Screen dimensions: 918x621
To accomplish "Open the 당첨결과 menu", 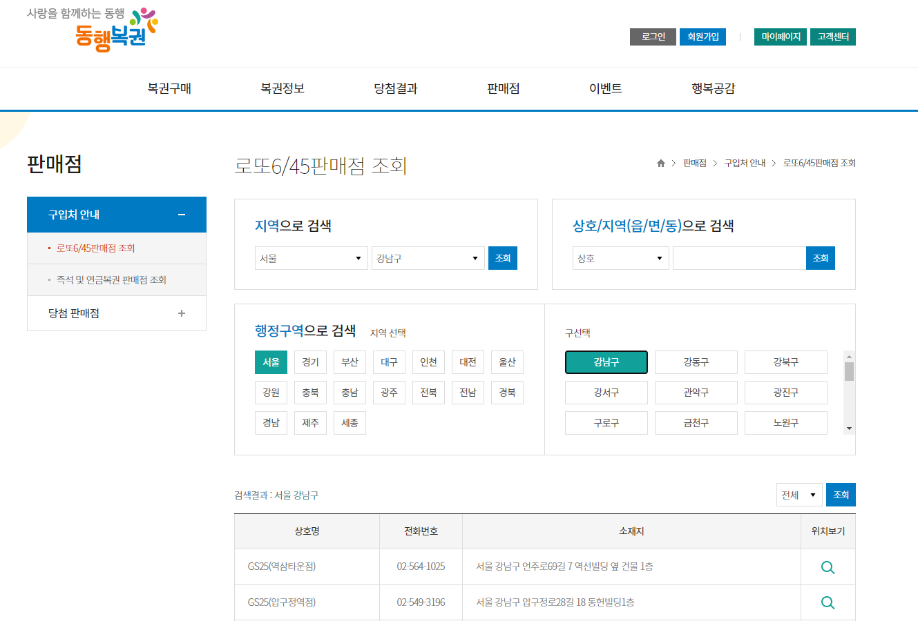I will 396,88.
